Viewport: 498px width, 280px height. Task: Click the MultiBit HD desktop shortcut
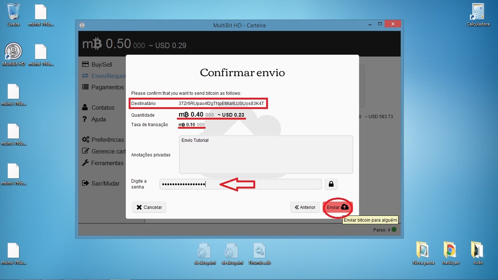[13, 52]
